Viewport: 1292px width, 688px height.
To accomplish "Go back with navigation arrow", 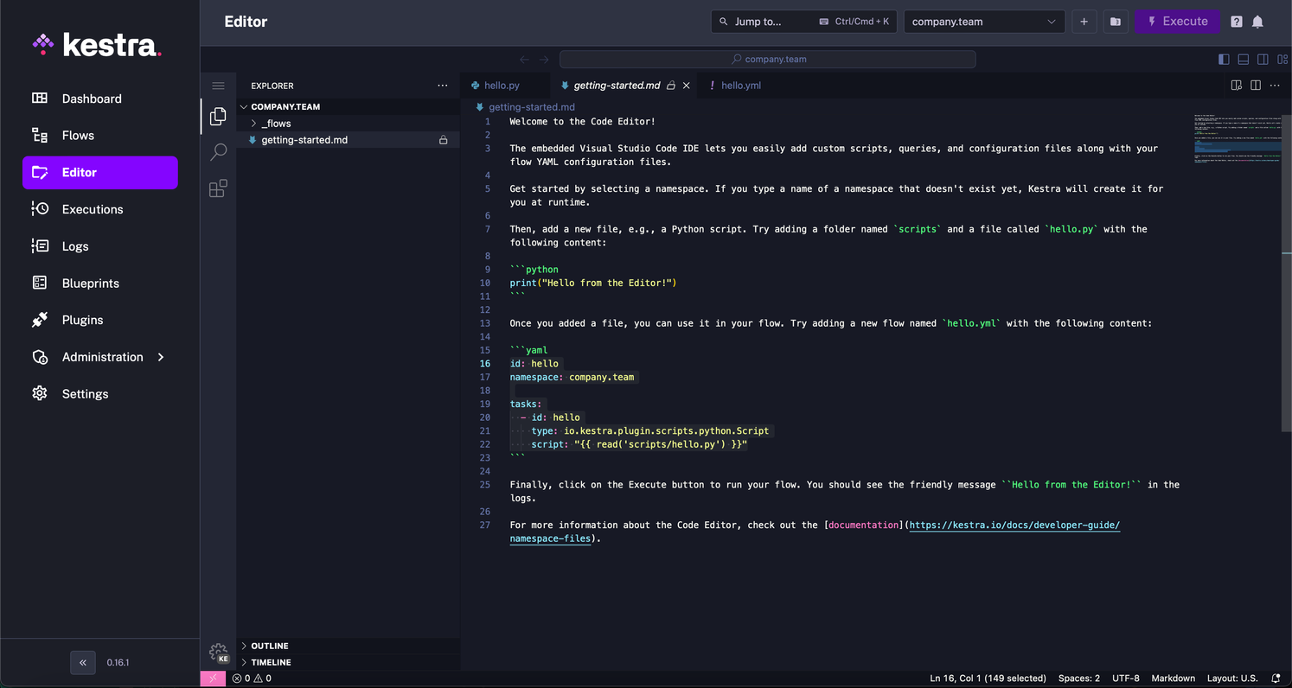I will point(524,60).
